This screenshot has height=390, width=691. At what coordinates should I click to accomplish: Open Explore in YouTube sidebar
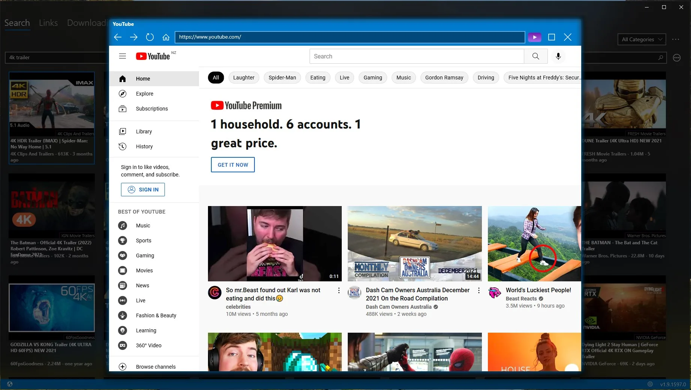(154, 94)
